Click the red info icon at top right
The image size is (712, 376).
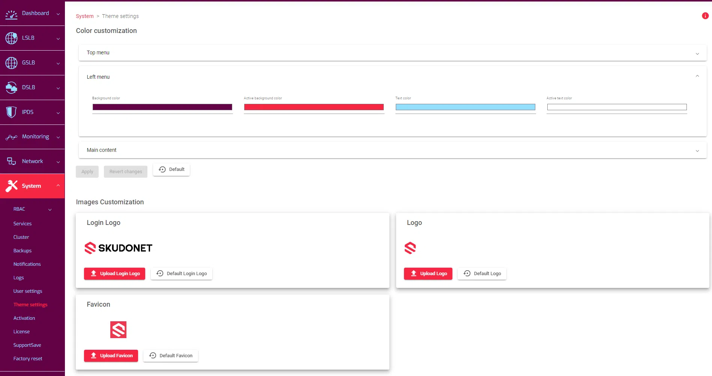click(x=705, y=16)
